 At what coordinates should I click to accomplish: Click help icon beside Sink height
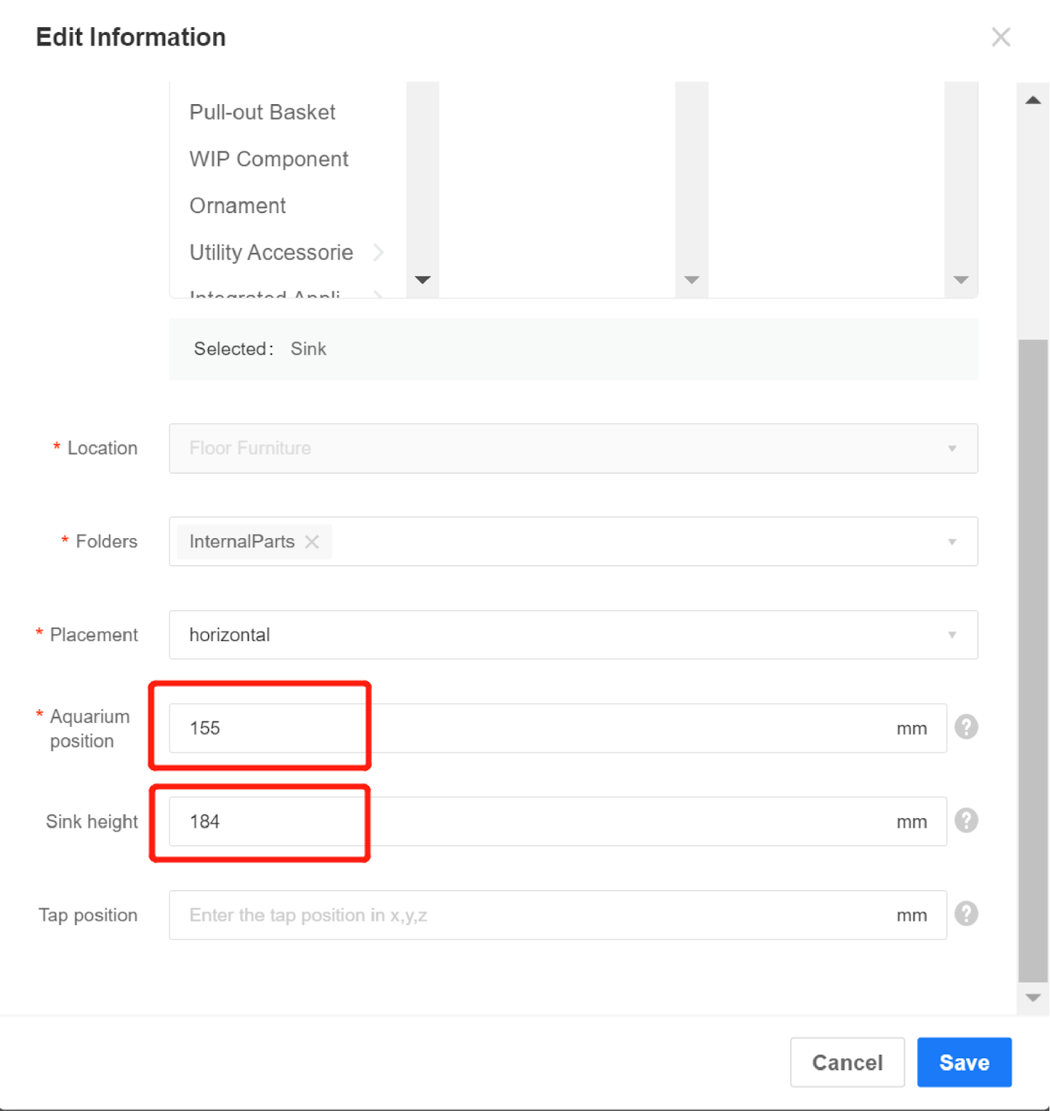[x=966, y=821]
